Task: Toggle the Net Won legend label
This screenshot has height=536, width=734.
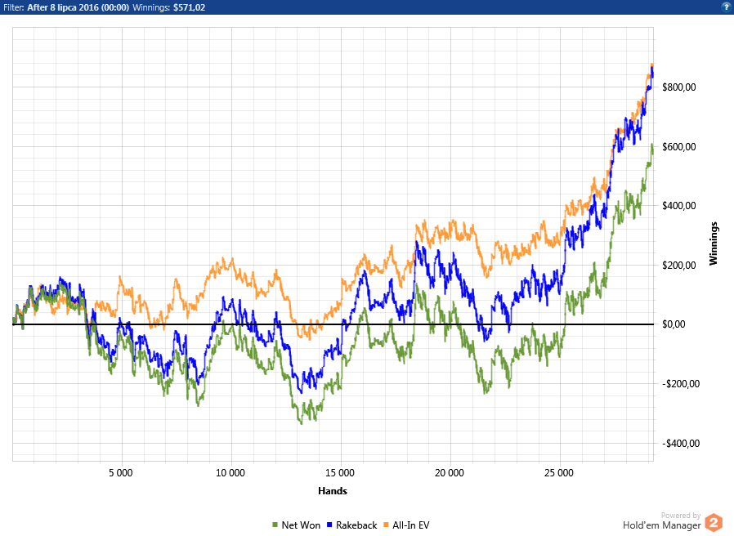Action: point(301,525)
